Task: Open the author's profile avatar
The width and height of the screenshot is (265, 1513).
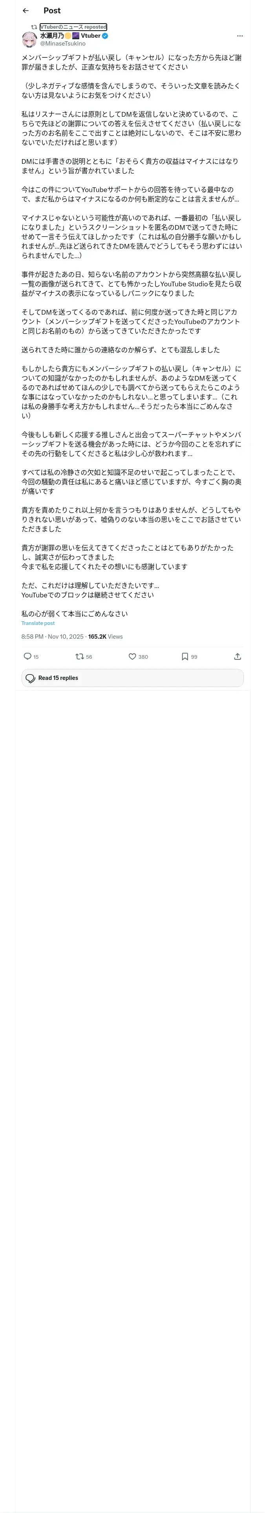Action: pyautogui.click(x=29, y=39)
